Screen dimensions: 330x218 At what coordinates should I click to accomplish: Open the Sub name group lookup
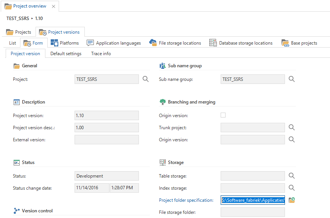pos(292,79)
